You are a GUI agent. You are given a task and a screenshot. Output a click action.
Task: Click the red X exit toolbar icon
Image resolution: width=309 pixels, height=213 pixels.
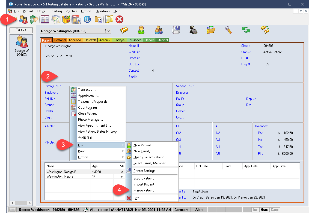119,19
